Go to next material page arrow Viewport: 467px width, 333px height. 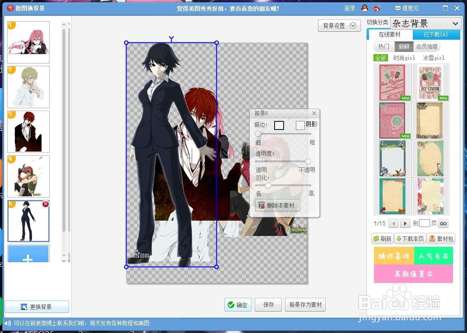click(405, 223)
